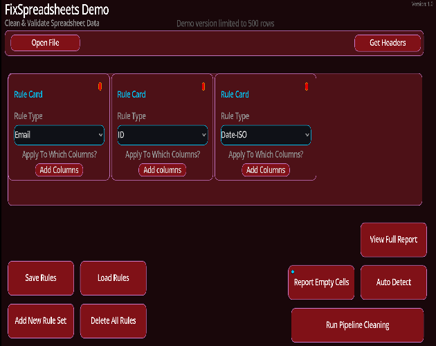Click Load Rules
Screen dimensions: 436x346
click(x=113, y=278)
